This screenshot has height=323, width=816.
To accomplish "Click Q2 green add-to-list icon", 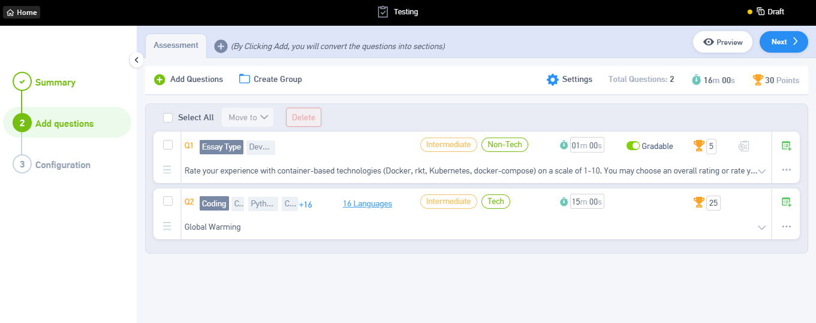I will pyautogui.click(x=787, y=202).
